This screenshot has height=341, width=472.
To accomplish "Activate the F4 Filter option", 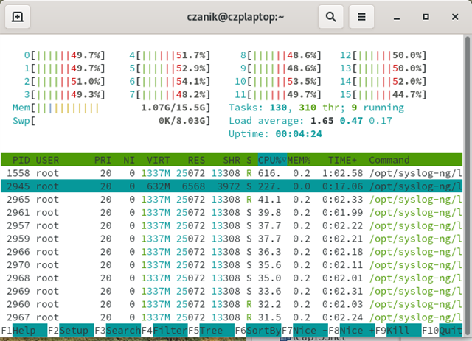I will tap(164, 331).
